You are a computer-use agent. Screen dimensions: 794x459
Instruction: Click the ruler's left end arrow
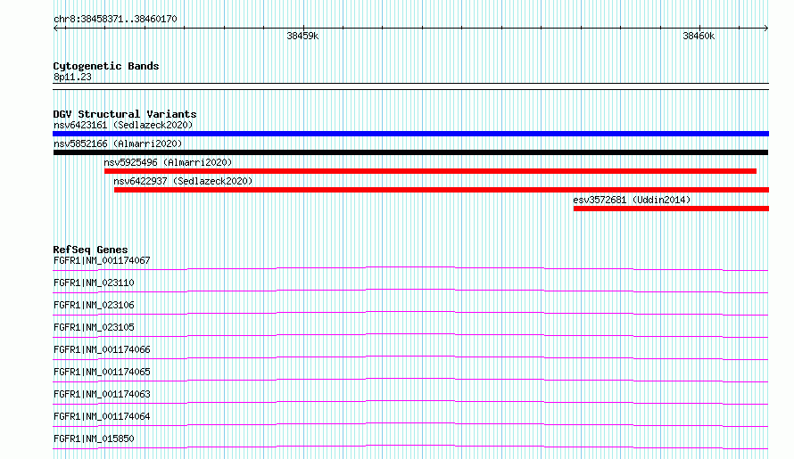(55, 29)
